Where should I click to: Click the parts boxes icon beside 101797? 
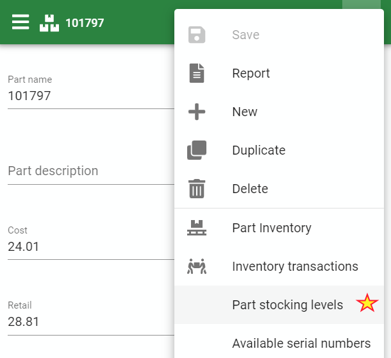(49, 23)
